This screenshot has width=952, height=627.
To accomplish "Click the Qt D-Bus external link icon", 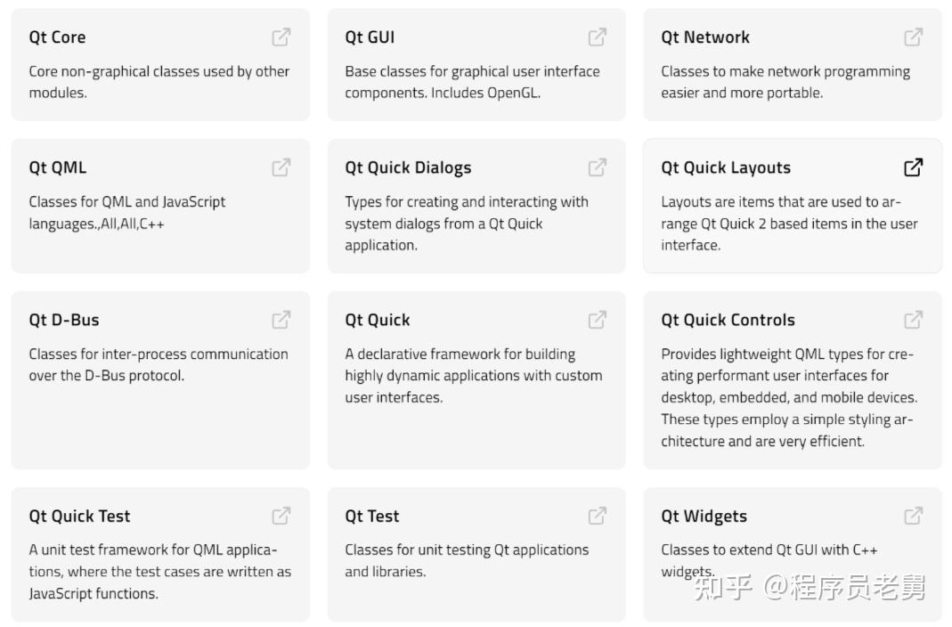I will coord(281,320).
